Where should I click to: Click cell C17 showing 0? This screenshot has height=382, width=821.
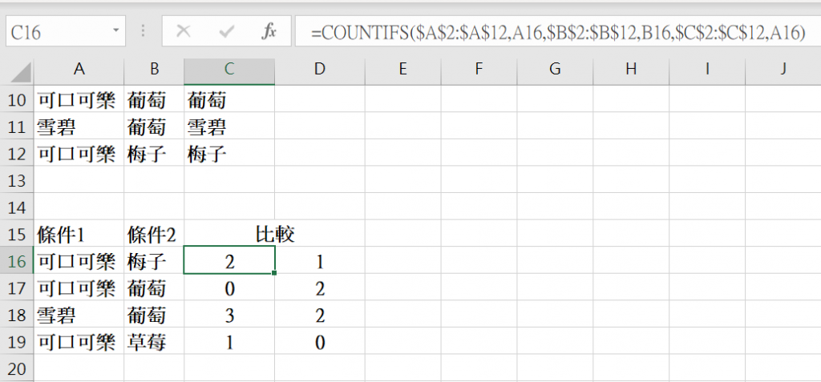point(229,288)
